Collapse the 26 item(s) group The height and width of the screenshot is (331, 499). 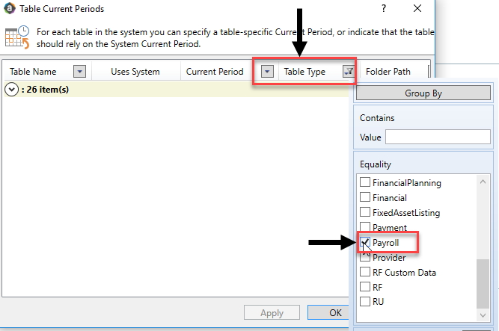(x=11, y=90)
